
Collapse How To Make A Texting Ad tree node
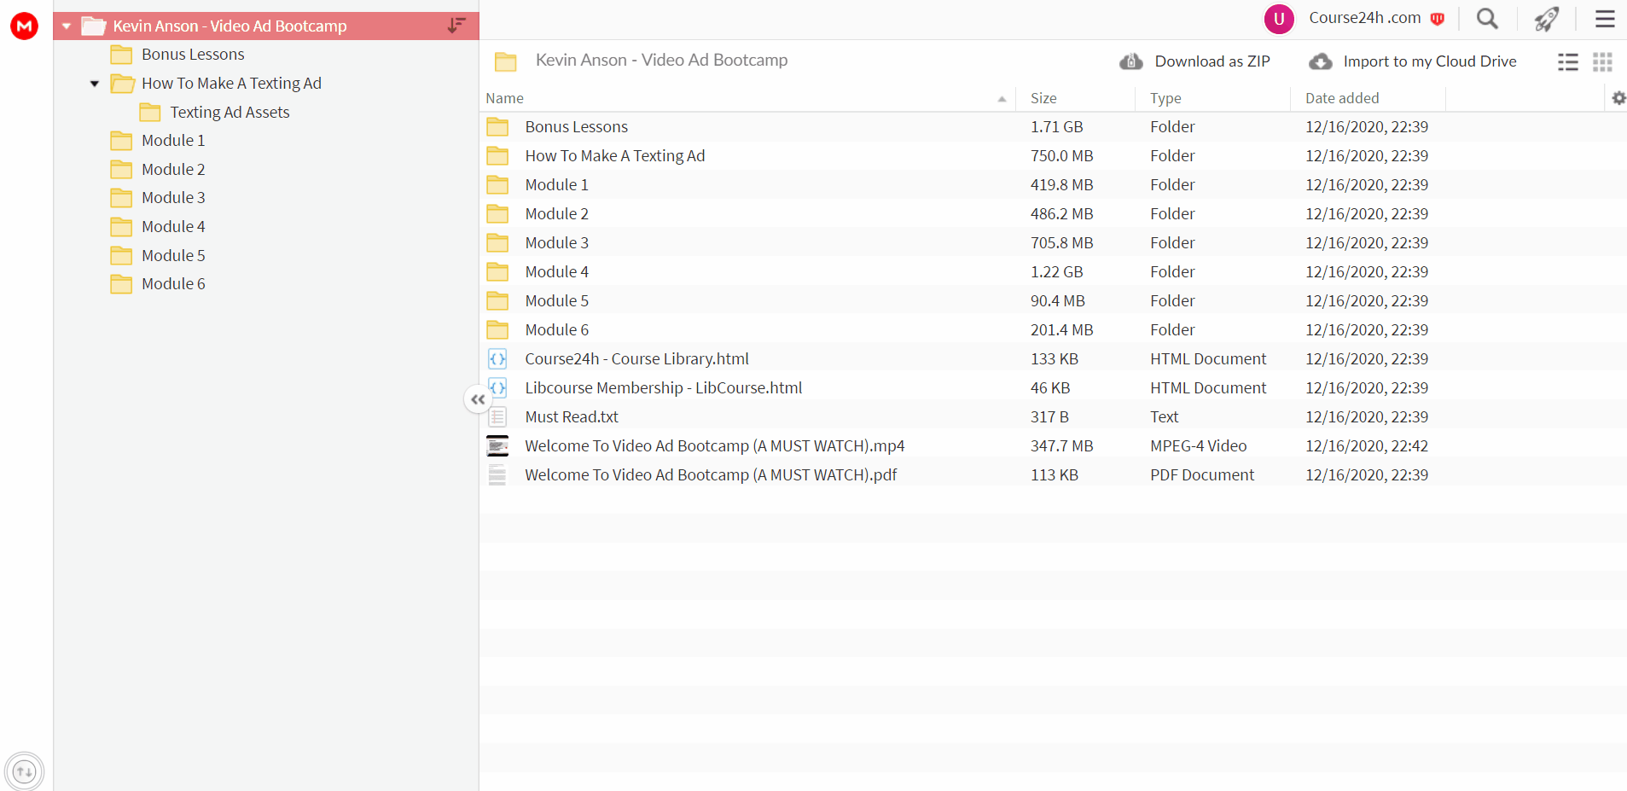(x=95, y=84)
